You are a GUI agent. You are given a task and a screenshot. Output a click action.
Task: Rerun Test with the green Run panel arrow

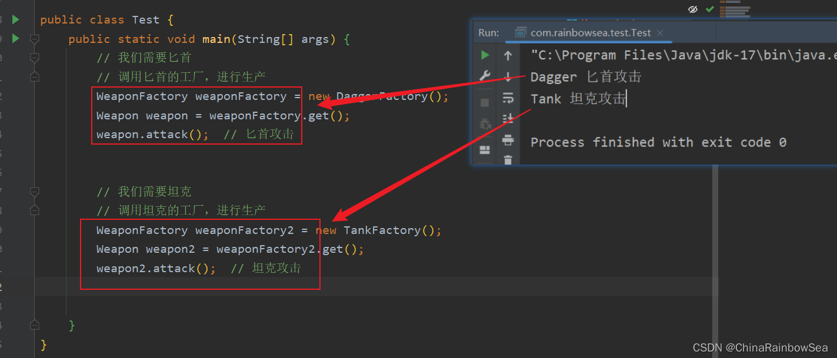click(x=485, y=55)
